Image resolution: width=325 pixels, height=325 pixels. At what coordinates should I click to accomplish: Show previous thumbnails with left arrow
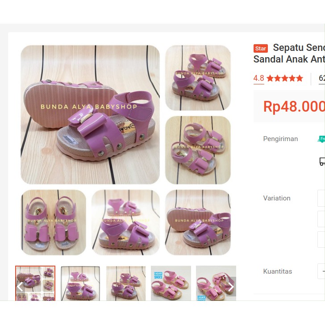(x=20, y=287)
